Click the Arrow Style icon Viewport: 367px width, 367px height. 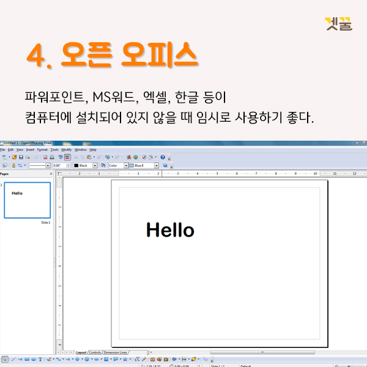point(20,166)
